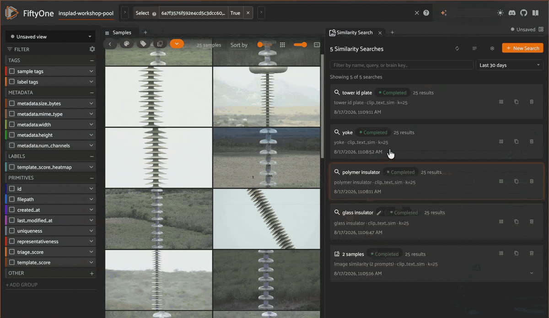
Task: Remove the Select view stage
Action: [248, 13]
